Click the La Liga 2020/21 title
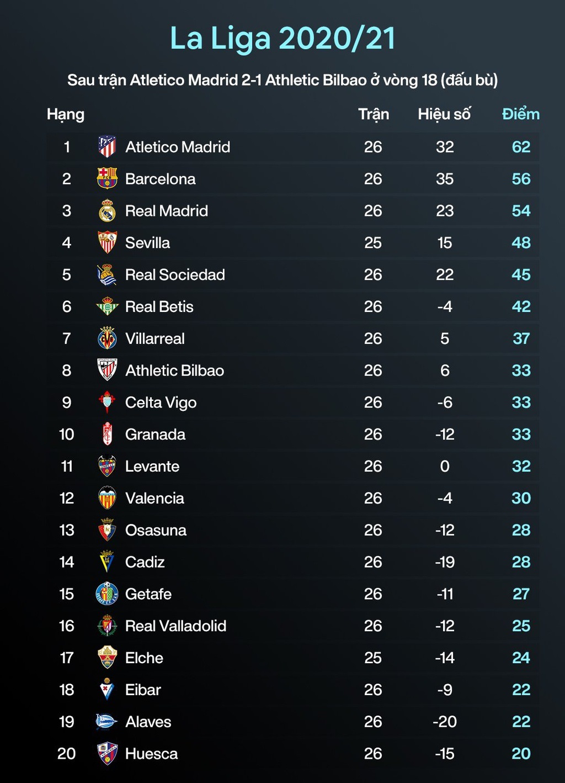This screenshot has height=783, width=565. coord(282,39)
